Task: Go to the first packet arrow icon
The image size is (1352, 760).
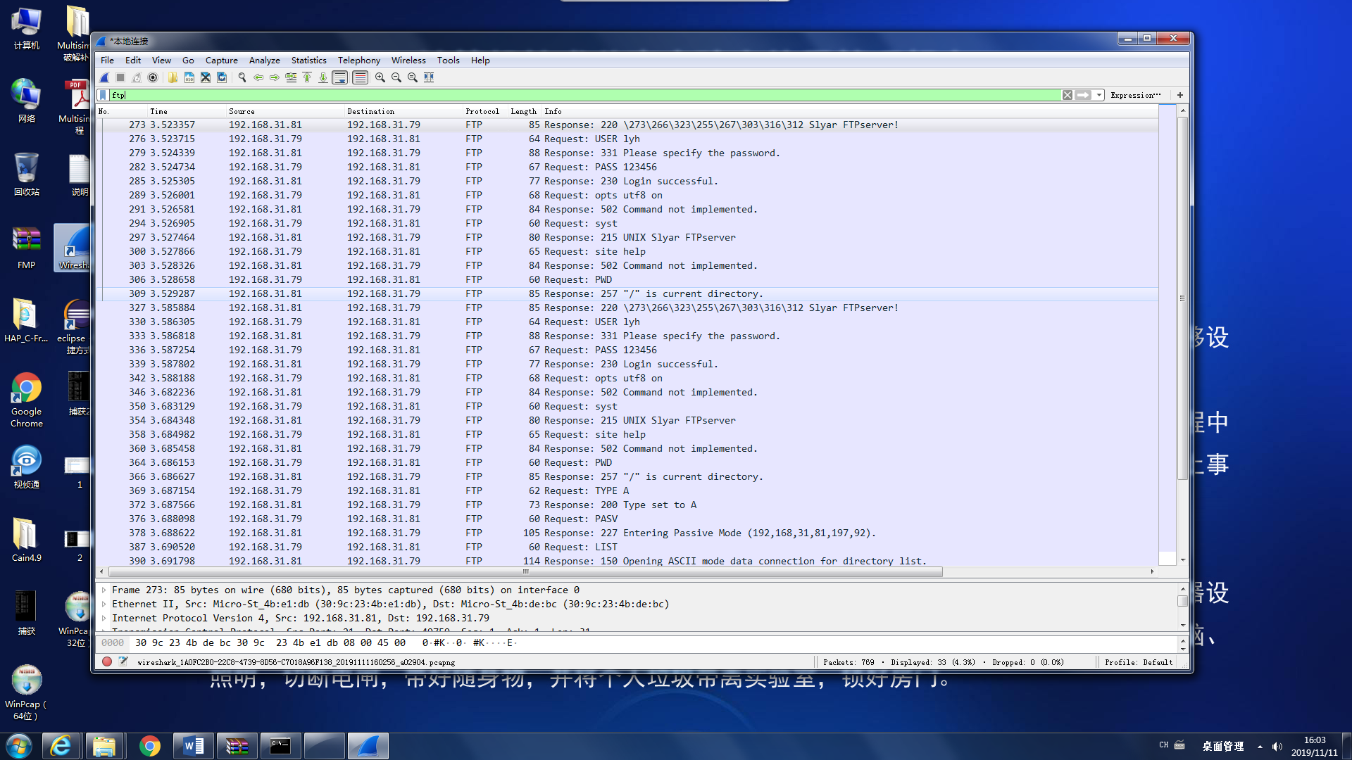Action: (307, 77)
